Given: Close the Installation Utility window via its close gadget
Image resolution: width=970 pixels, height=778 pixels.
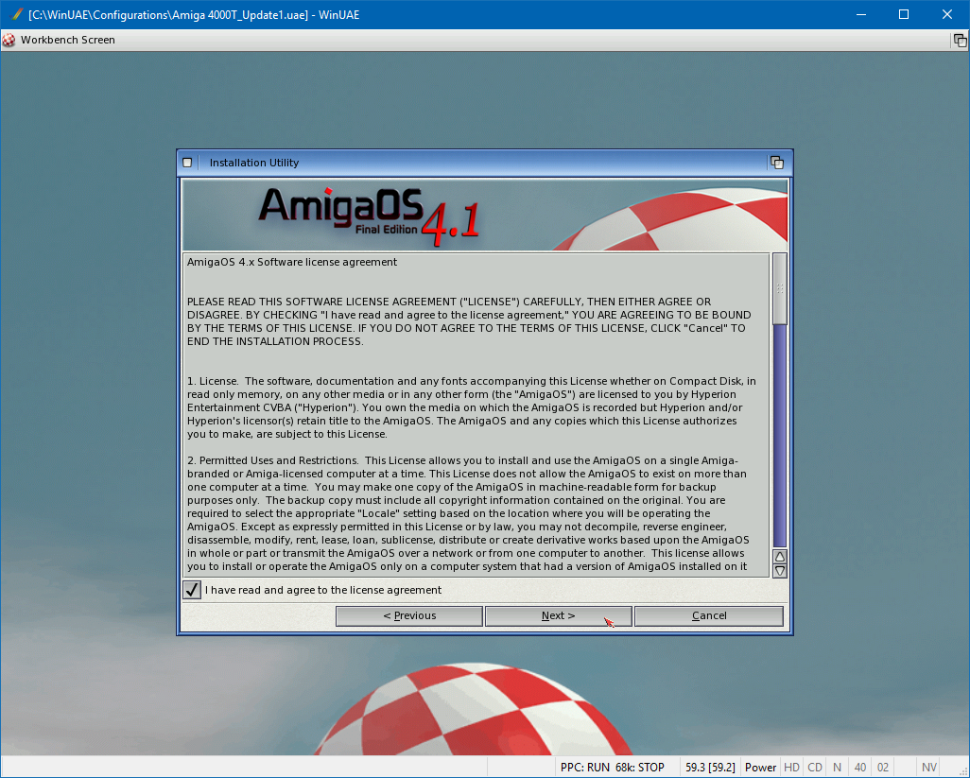Looking at the screenshot, I should [187, 163].
